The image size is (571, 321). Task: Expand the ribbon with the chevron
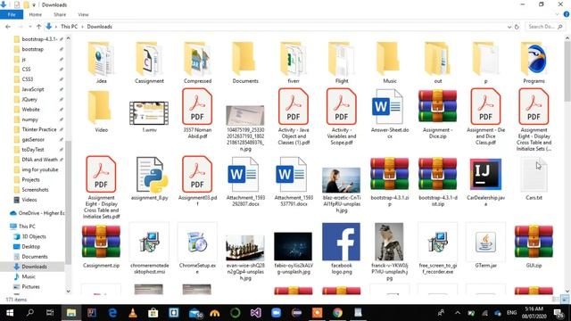pyautogui.click(x=557, y=14)
